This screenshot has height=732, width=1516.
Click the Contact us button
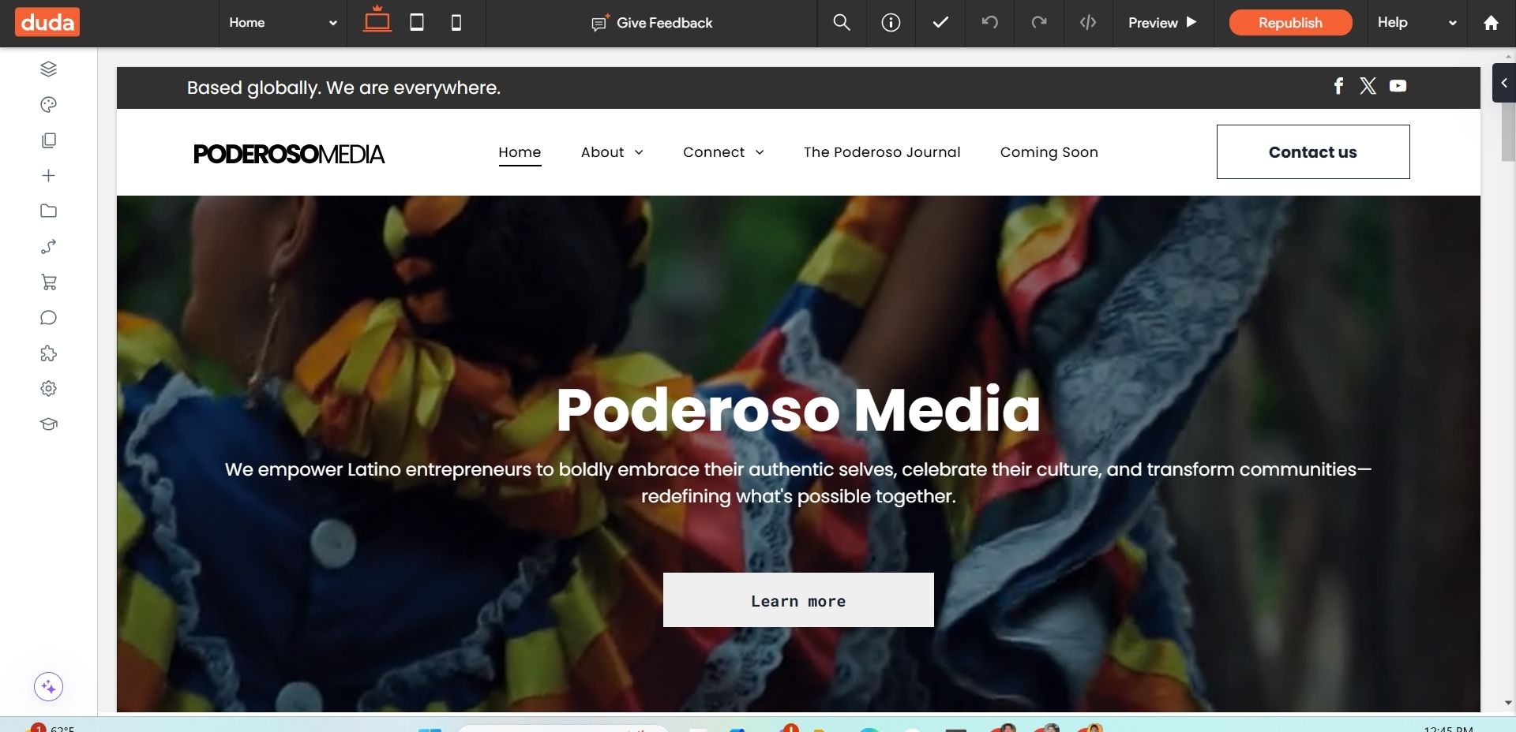click(1313, 151)
